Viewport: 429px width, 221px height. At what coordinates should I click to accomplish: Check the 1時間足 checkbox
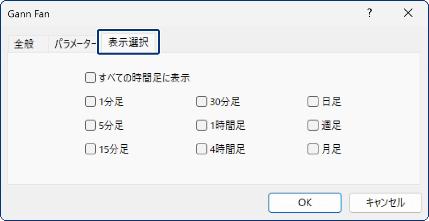tap(201, 125)
